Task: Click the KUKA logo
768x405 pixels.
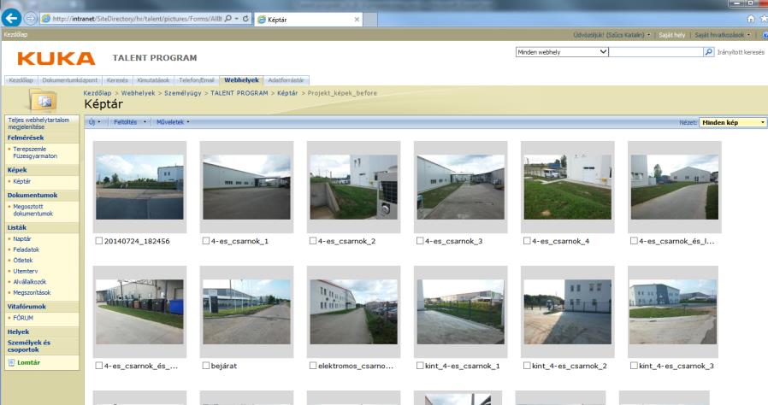Action: click(x=56, y=59)
